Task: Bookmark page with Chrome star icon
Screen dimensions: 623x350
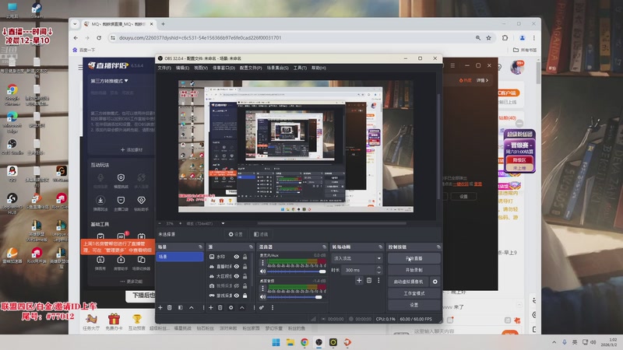Action: point(488,37)
